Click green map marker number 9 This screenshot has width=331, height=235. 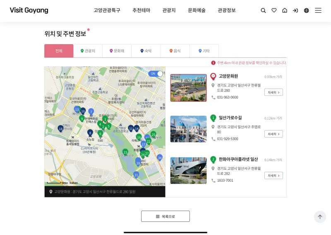tap(82, 119)
